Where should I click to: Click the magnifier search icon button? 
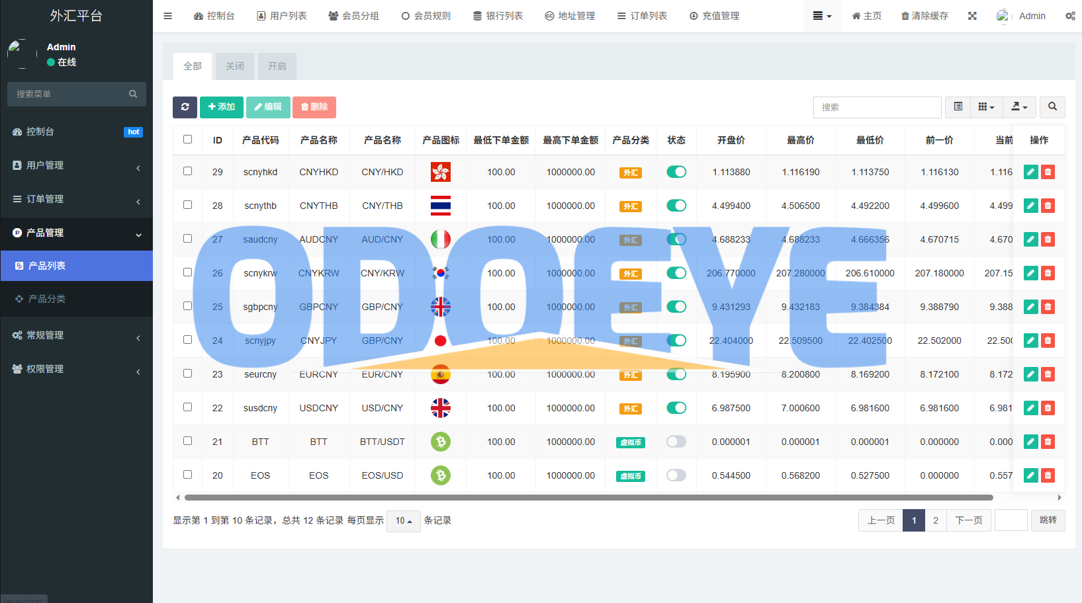pyautogui.click(x=1052, y=107)
